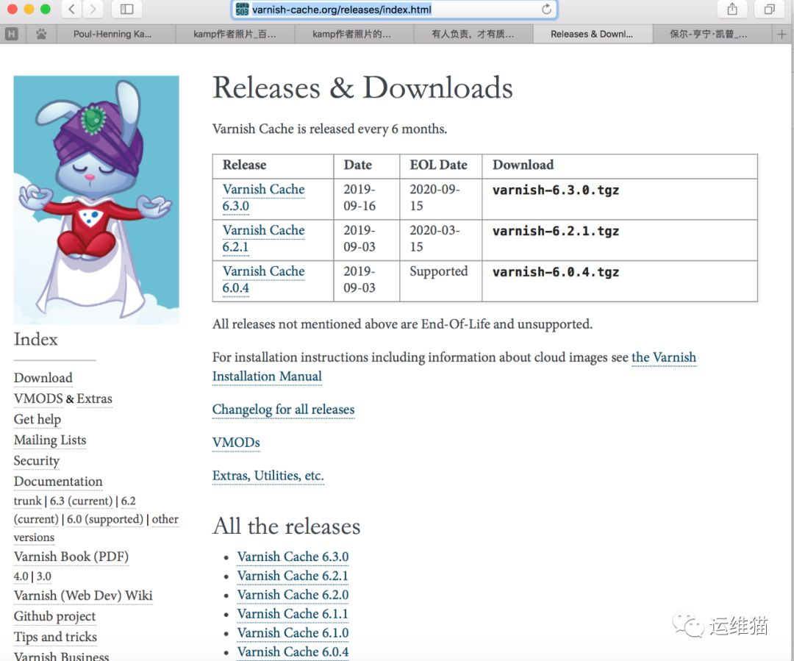The width and height of the screenshot is (794, 661).
Task: Open Varnish Cache 6.0.4 table link
Action: (263, 279)
